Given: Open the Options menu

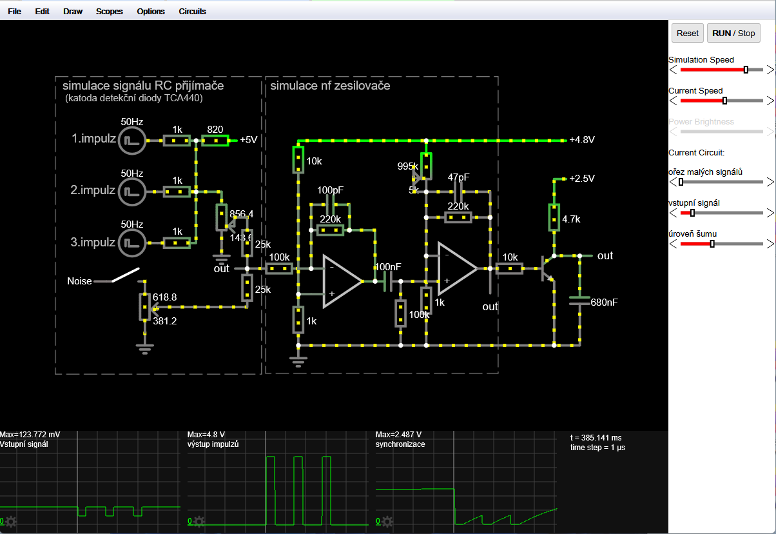Looking at the screenshot, I should click(x=151, y=12).
